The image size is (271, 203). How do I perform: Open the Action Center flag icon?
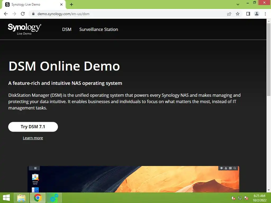coord(246,198)
